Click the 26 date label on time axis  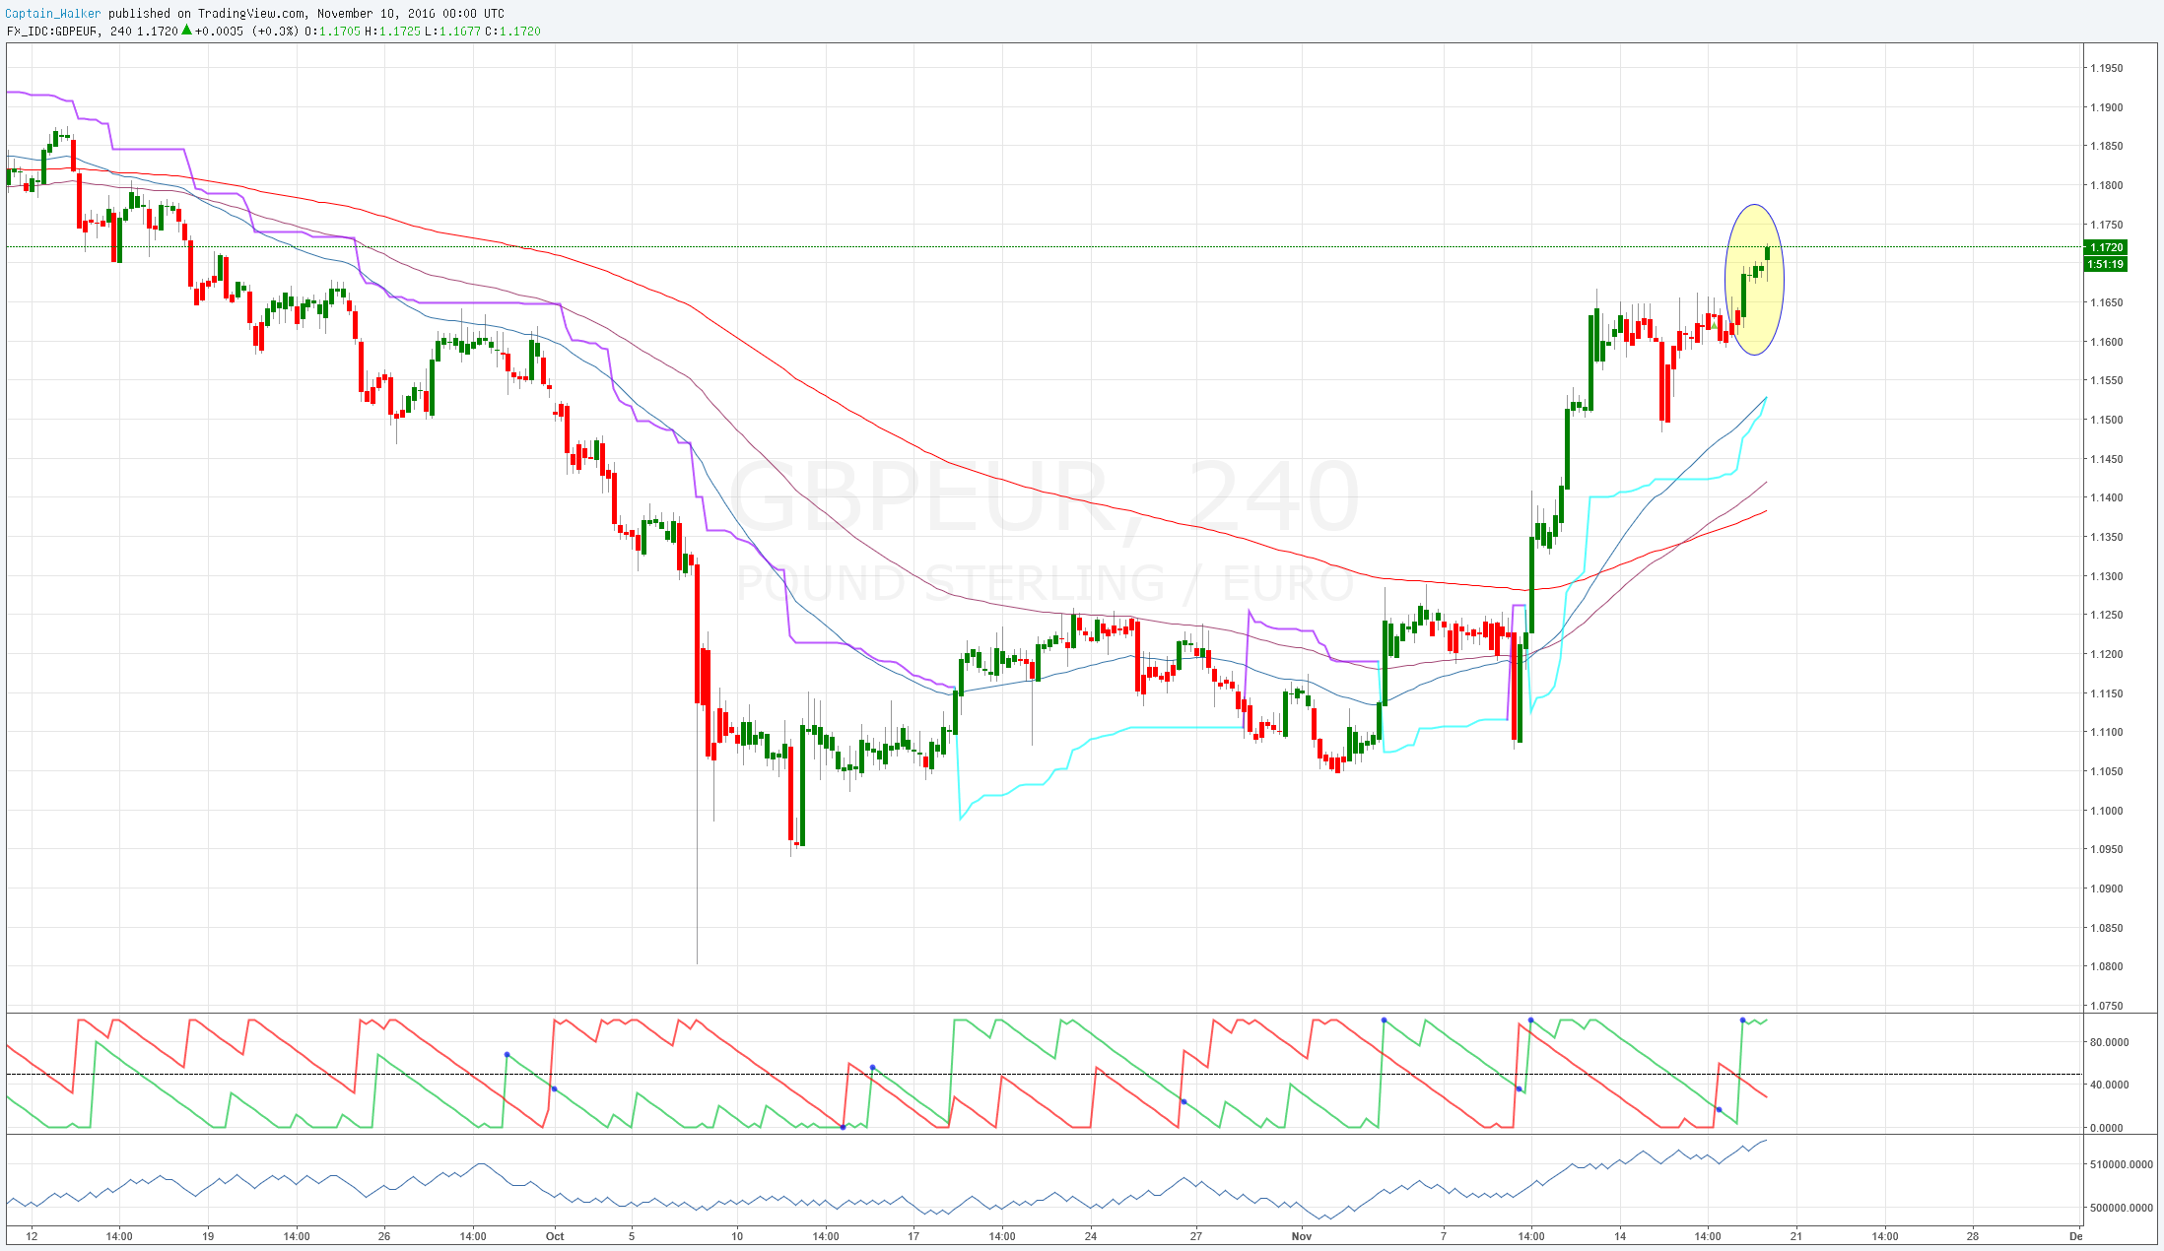pyautogui.click(x=384, y=1236)
